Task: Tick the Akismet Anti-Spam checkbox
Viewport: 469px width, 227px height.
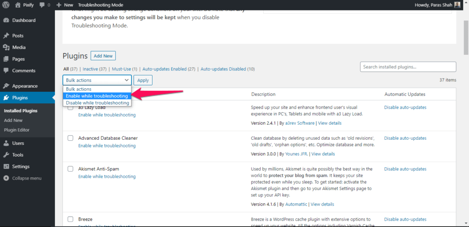Action: 70,169
